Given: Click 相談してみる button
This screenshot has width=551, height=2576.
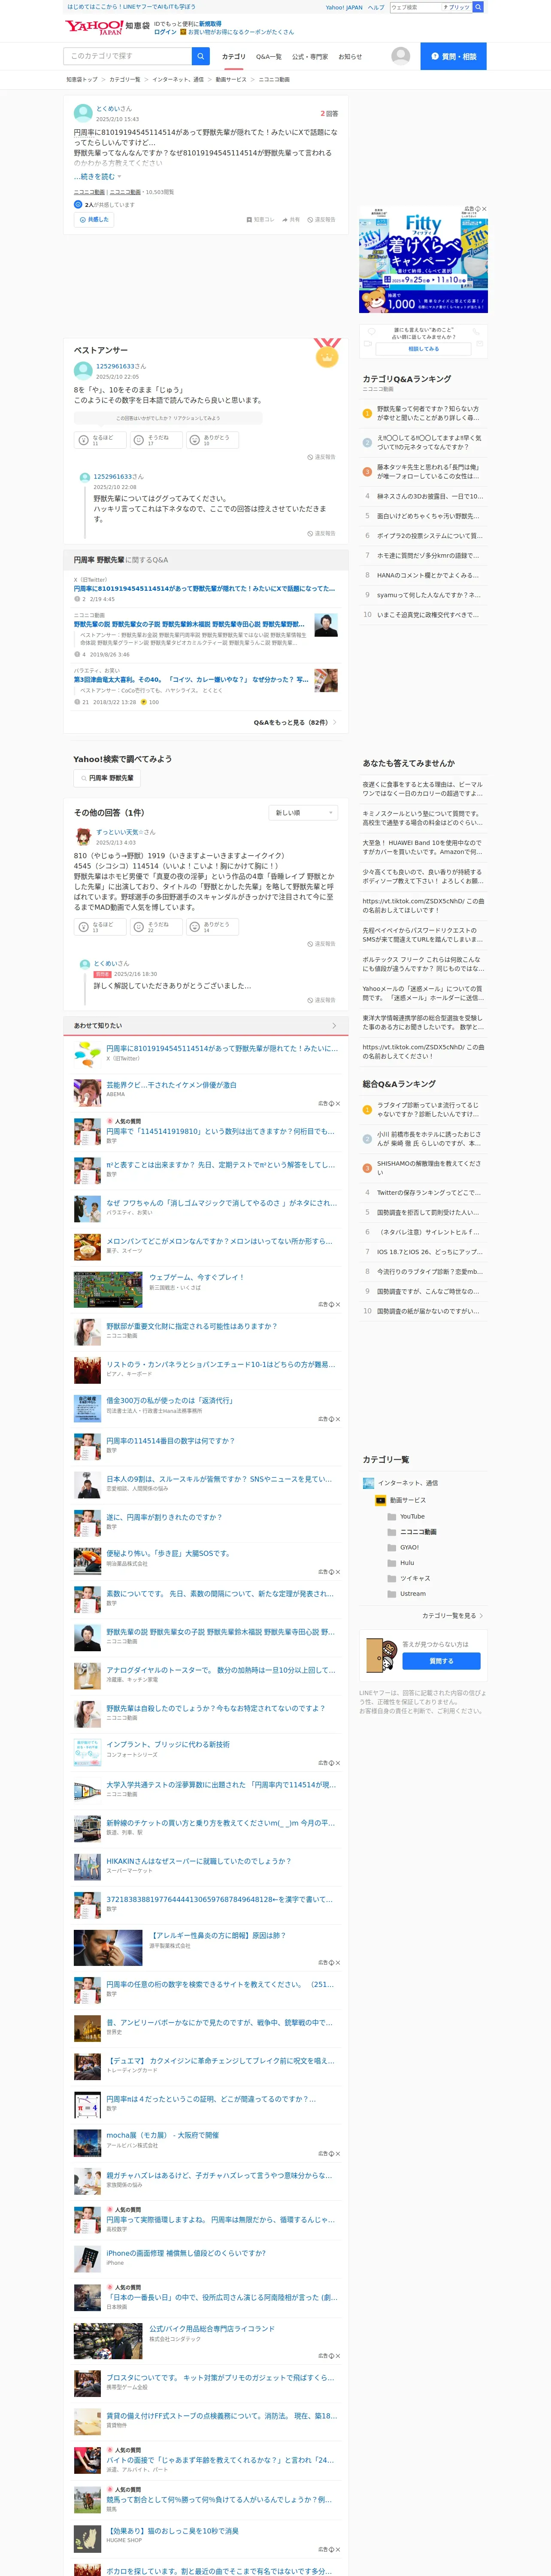Looking at the screenshot, I should pos(423,349).
